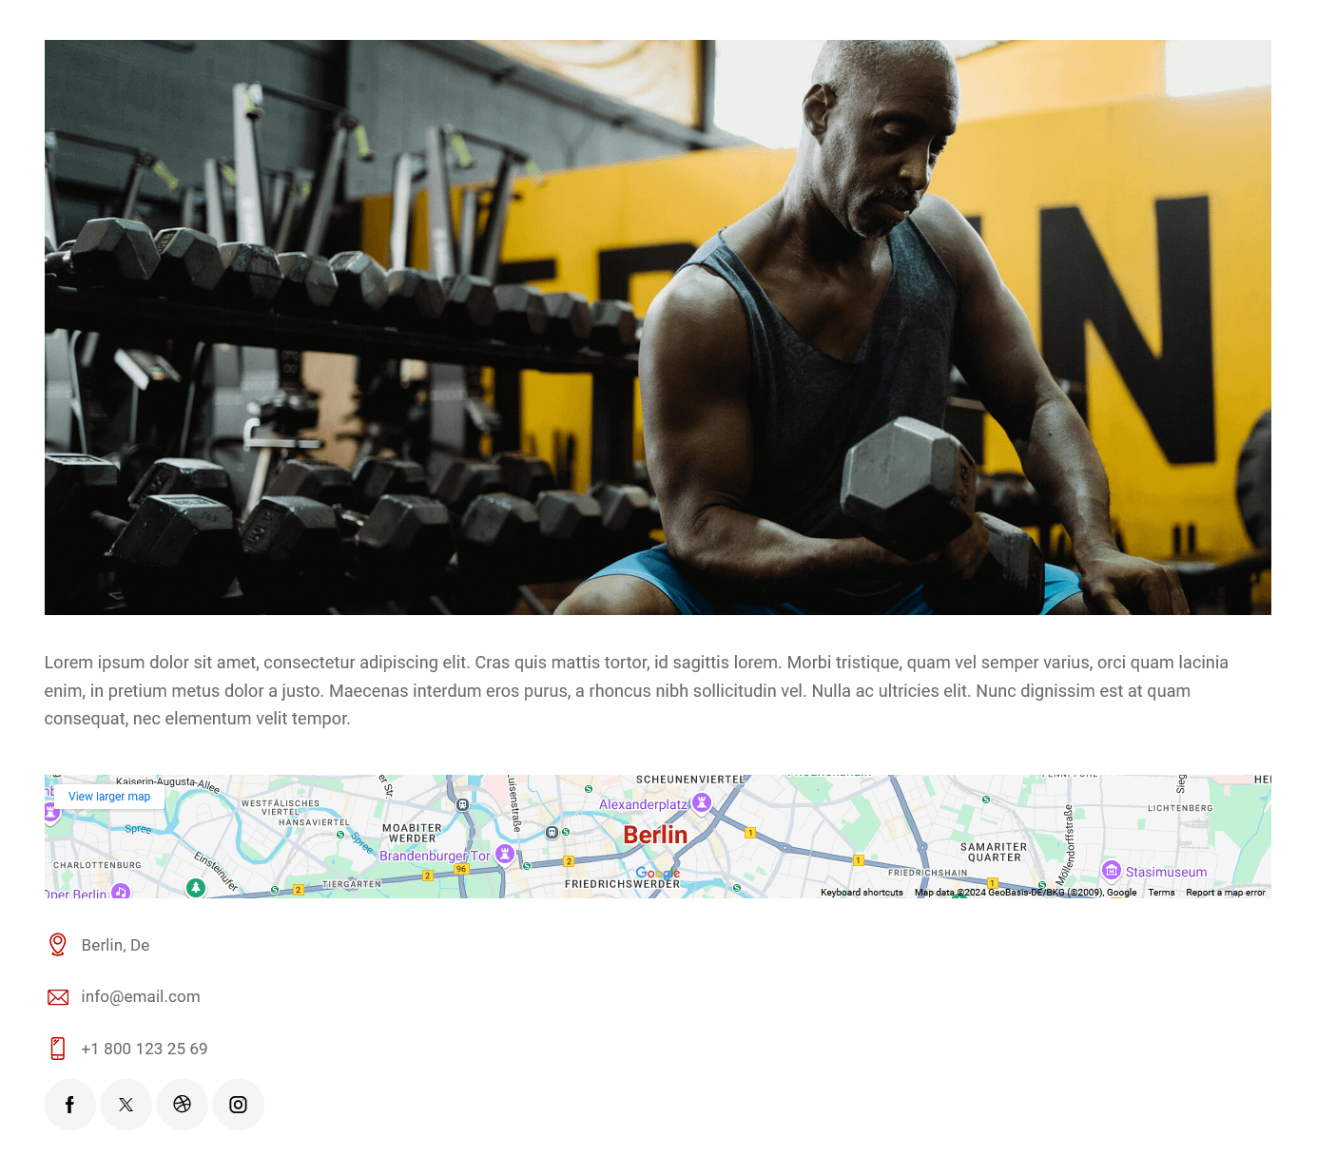Click Report a map error
The image size is (1317, 1175).
(x=1226, y=893)
